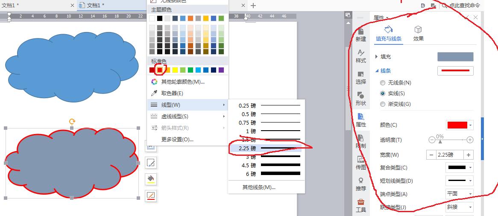Open the 选择 sidebar panel

pyautogui.click(x=361, y=78)
